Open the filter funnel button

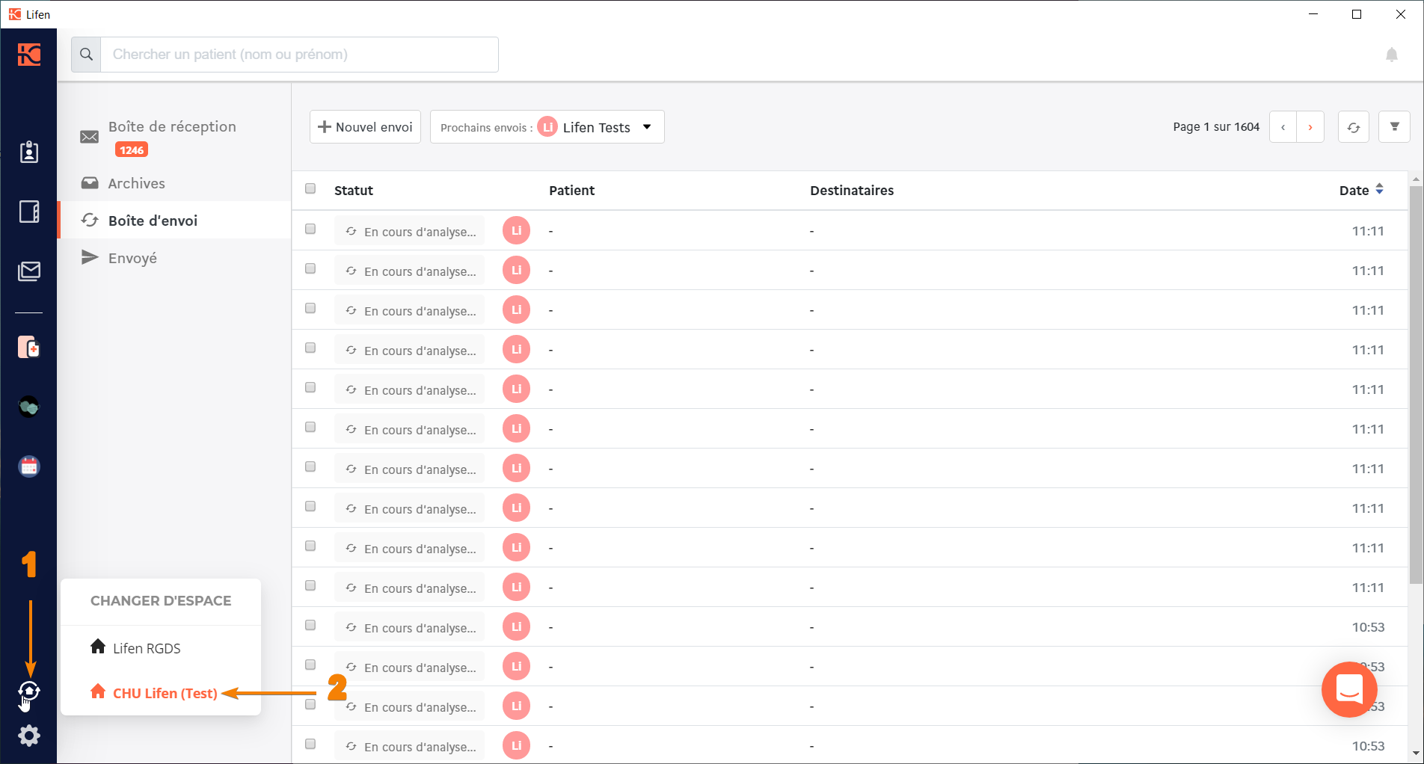point(1394,127)
